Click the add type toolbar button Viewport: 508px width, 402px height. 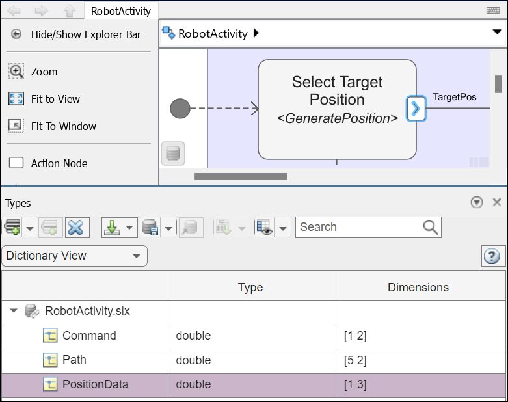pos(12,228)
